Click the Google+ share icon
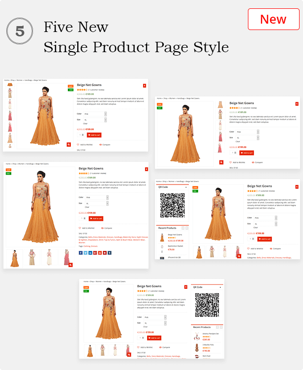Image resolution: width=303 pixels, height=370 pixels. pos(95,253)
